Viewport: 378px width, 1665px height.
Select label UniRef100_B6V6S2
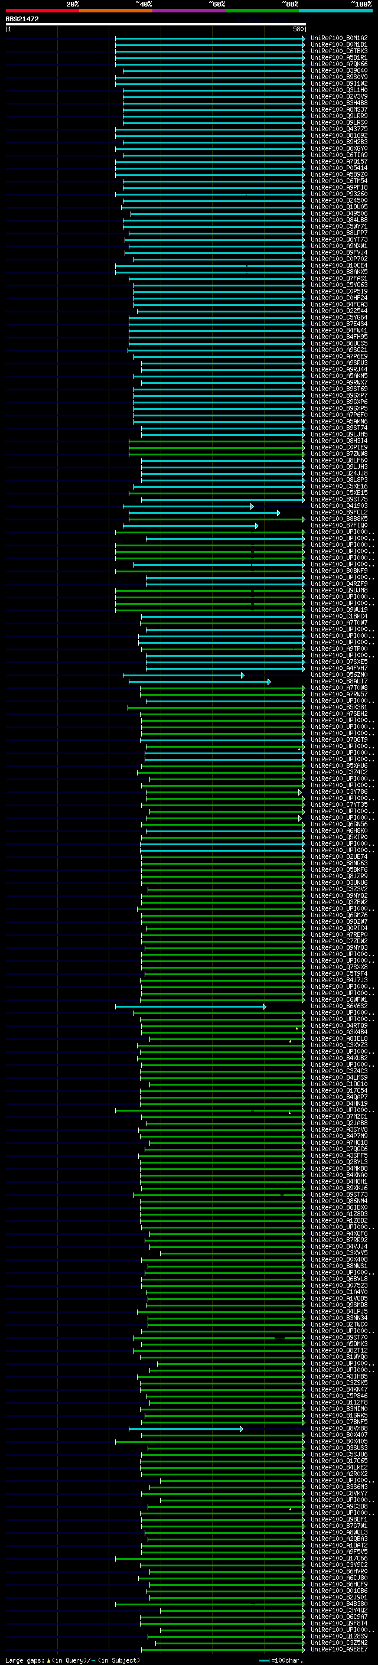coord(338,1006)
